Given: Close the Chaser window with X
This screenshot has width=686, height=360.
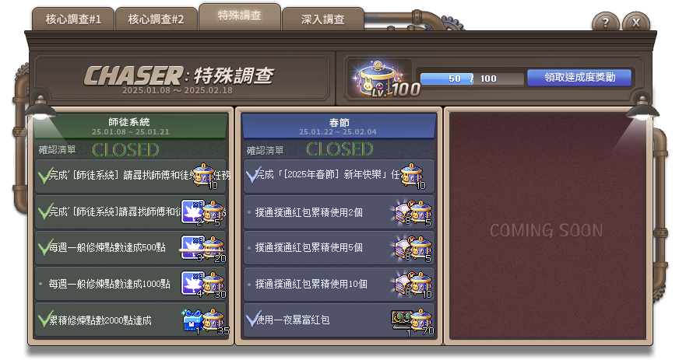Looking at the screenshot, I should pyautogui.click(x=636, y=23).
